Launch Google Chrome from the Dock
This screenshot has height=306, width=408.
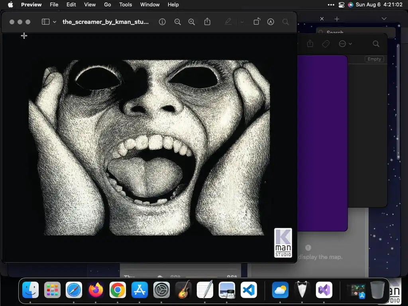(x=118, y=290)
